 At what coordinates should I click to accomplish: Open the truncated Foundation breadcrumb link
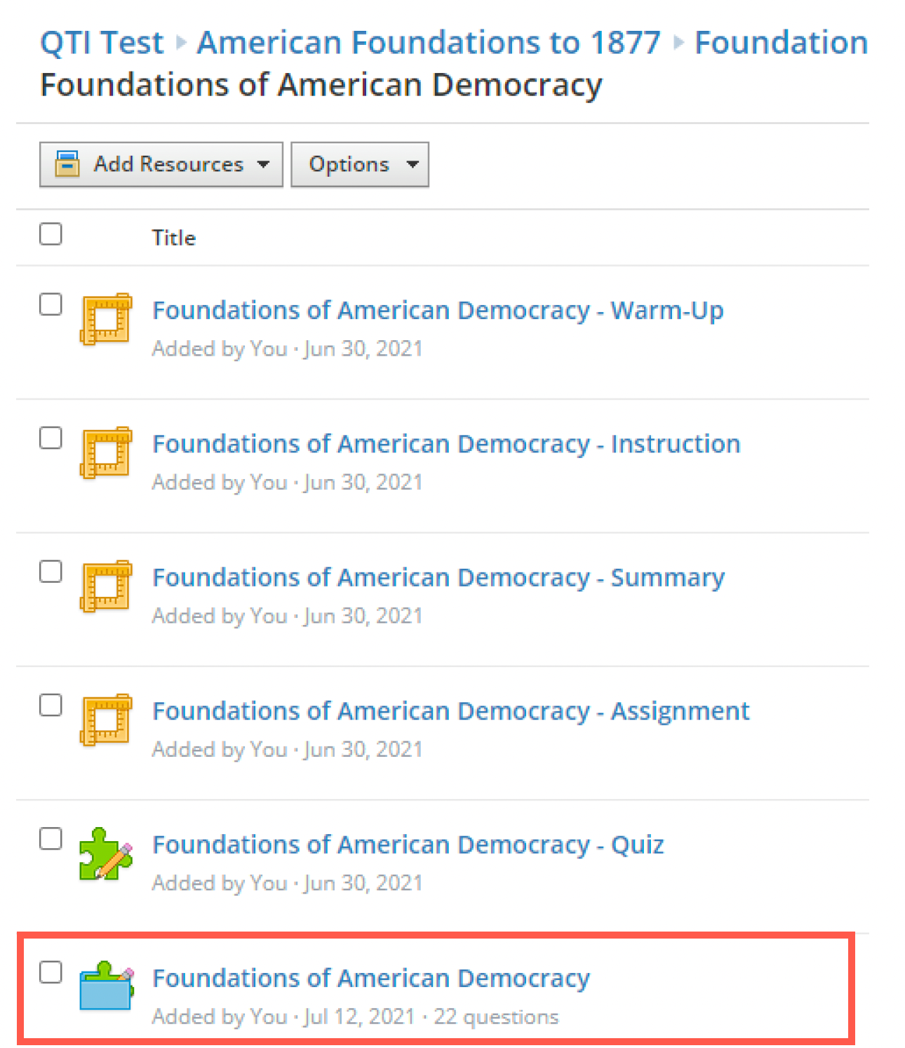782,42
